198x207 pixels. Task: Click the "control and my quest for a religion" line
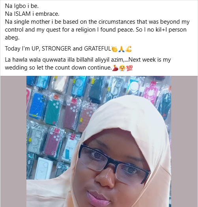click(x=50, y=30)
